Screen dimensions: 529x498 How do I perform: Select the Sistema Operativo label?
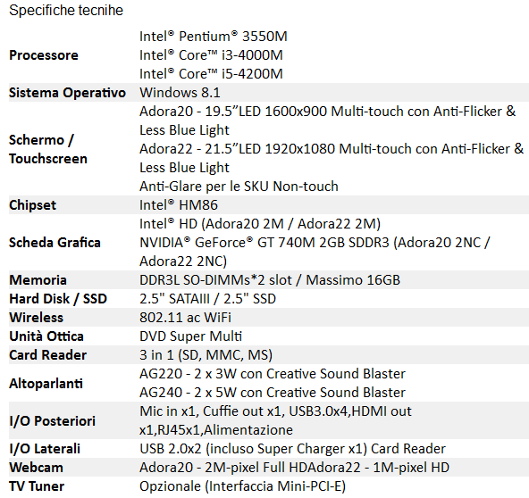coord(68,93)
